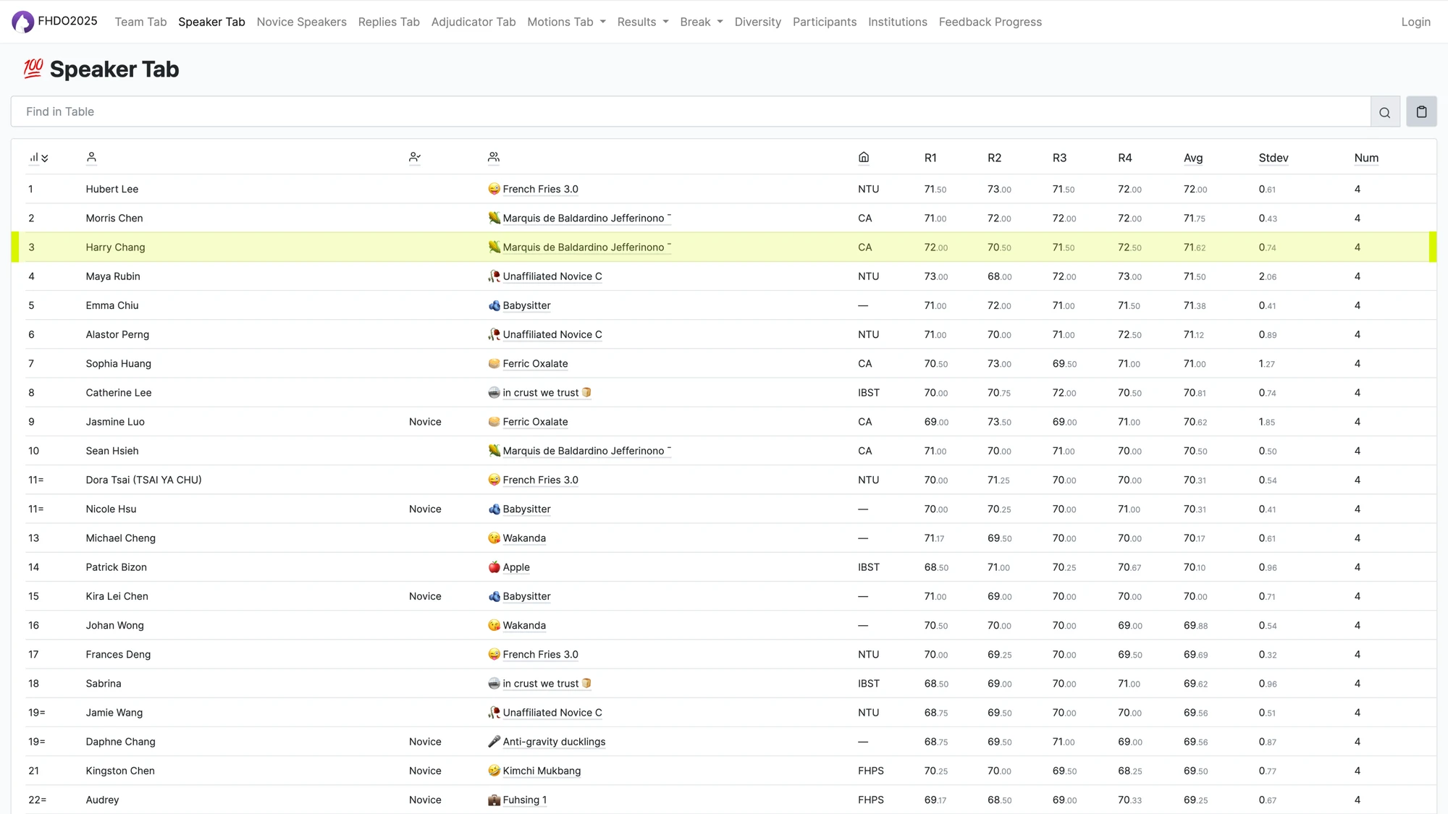Click the FHDO2025 tournament logo

(23, 22)
